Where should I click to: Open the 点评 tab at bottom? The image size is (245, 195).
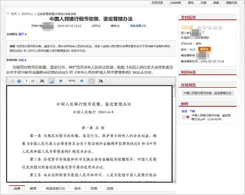pos(17,188)
